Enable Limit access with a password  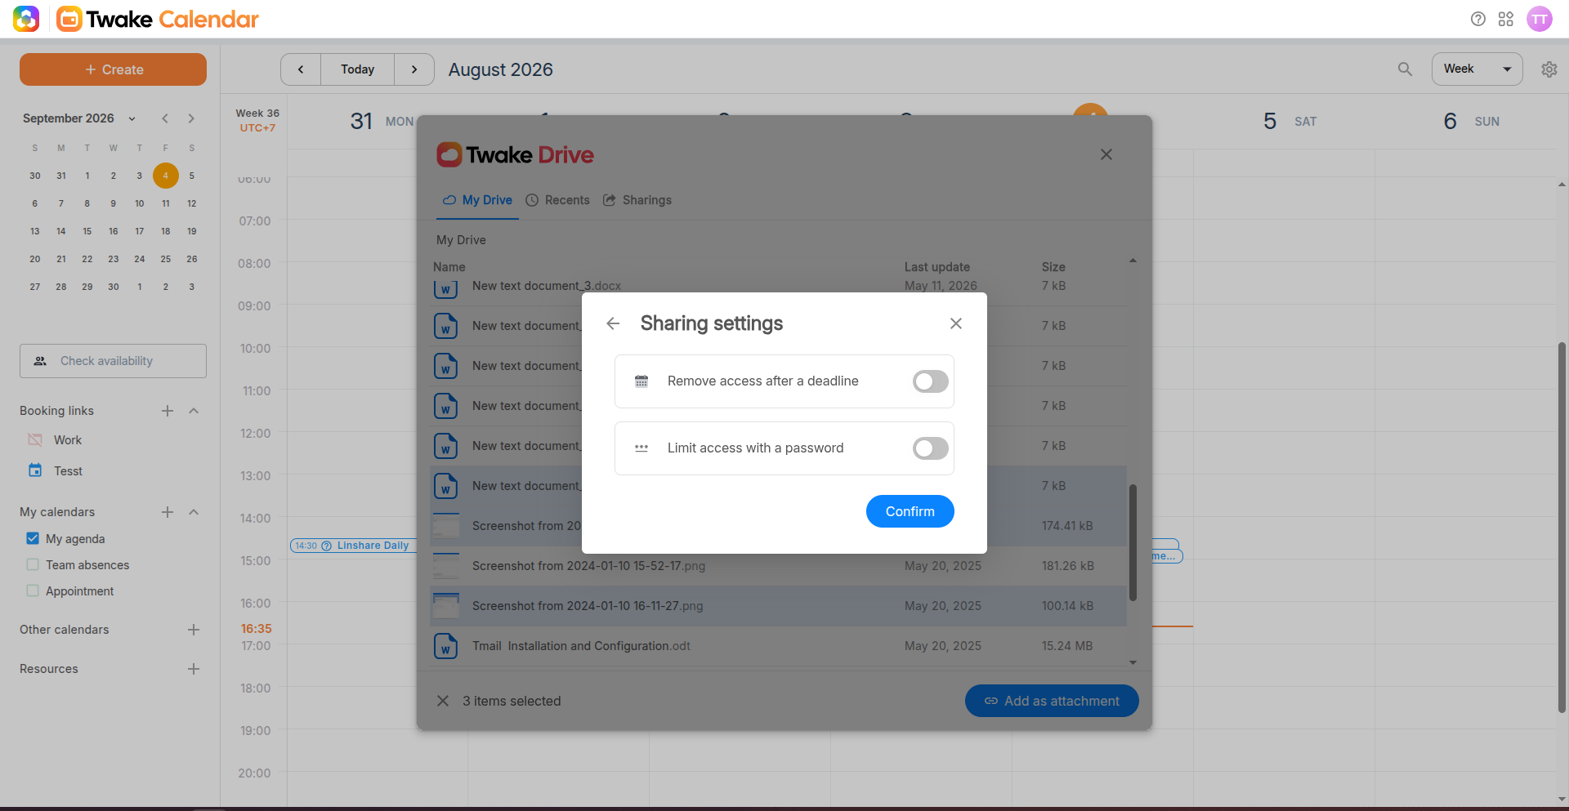point(930,448)
